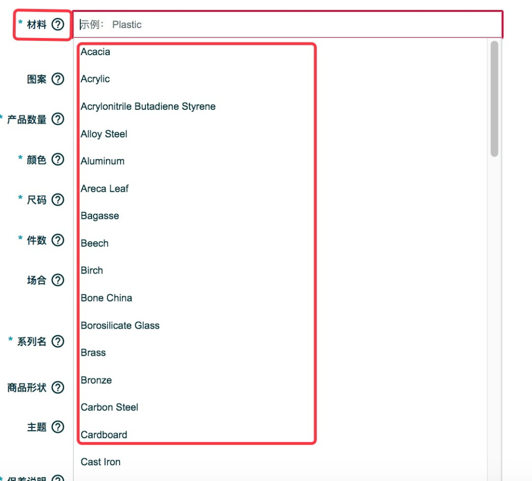The width and height of the screenshot is (532, 481).
Task: Click the help icon beside 场合
Action: pyautogui.click(x=58, y=280)
